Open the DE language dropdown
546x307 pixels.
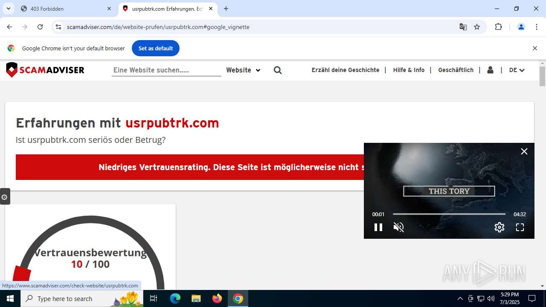pyautogui.click(x=517, y=70)
